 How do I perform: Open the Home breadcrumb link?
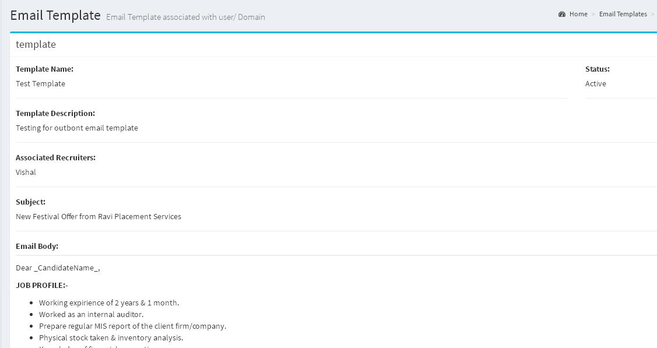(578, 14)
